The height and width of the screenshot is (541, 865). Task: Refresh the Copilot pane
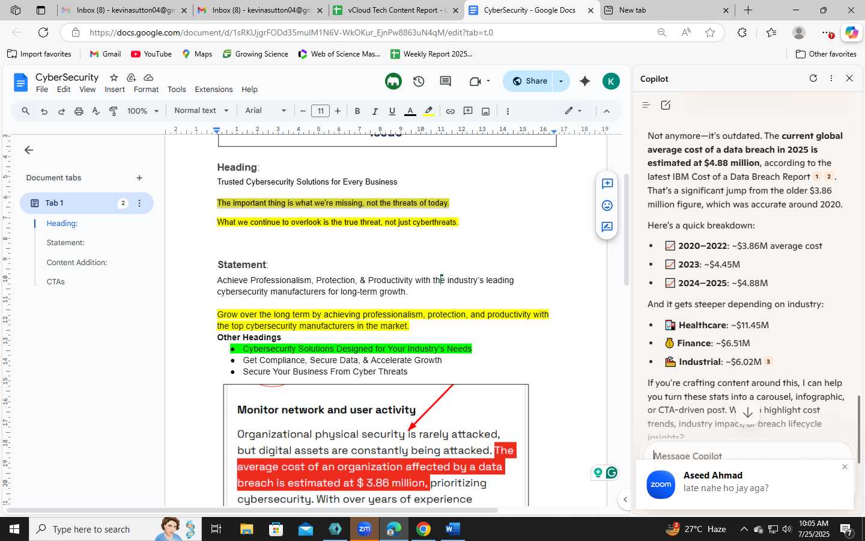[813, 78]
